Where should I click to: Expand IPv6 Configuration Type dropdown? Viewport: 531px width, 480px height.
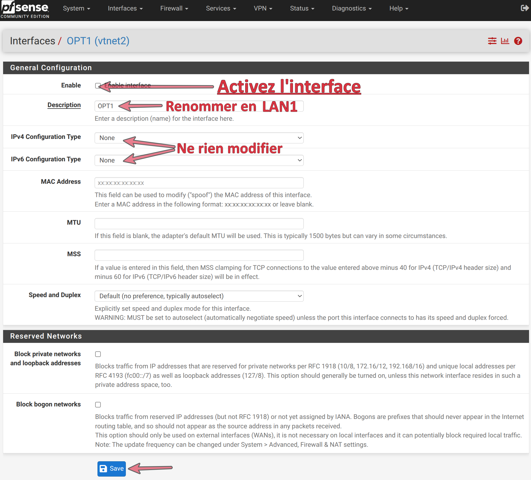[199, 160]
